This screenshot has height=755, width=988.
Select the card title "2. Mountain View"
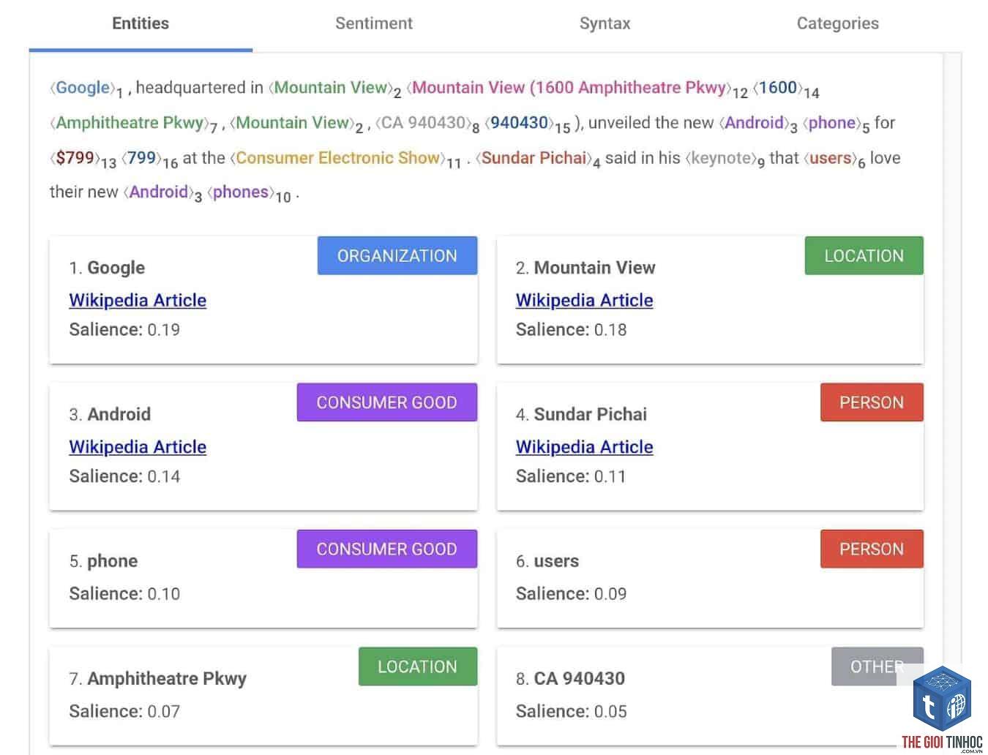(585, 268)
